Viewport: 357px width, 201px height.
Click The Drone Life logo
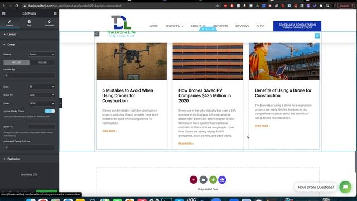tap(121, 26)
